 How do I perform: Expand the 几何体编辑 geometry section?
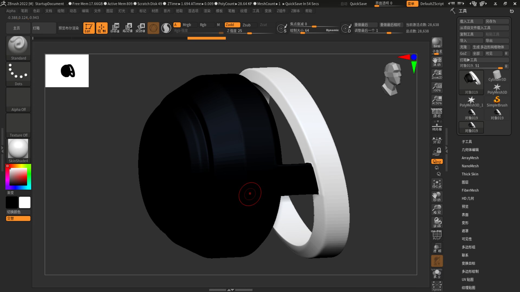470,150
